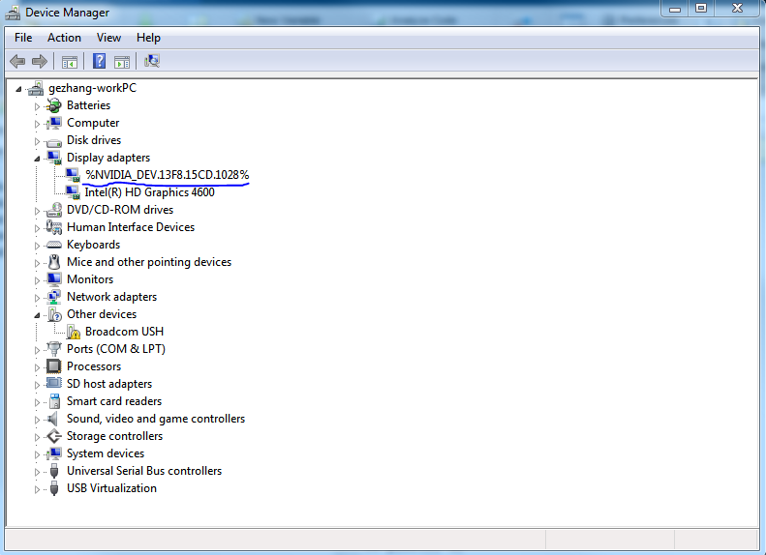Click the Ports (COM & LPT) icon
This screenshot has width=766, height=555.
point(53,349)
